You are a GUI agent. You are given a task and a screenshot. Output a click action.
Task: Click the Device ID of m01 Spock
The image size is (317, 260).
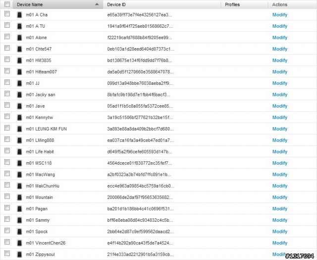(x=140, y=231)
